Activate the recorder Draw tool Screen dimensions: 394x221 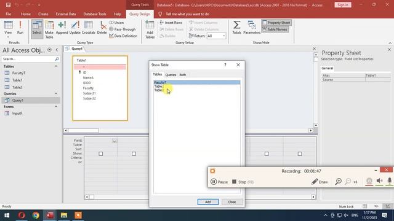pyautogui.click(x=320, y=182)
